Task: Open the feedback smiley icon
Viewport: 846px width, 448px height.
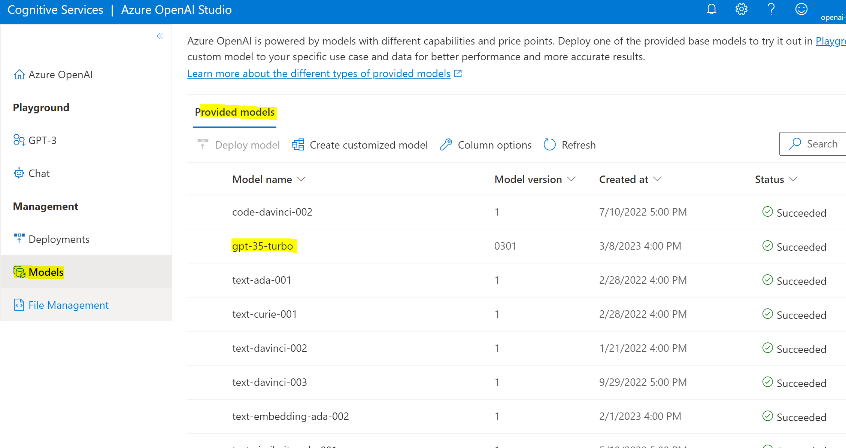Action: [x=801, y=9]
